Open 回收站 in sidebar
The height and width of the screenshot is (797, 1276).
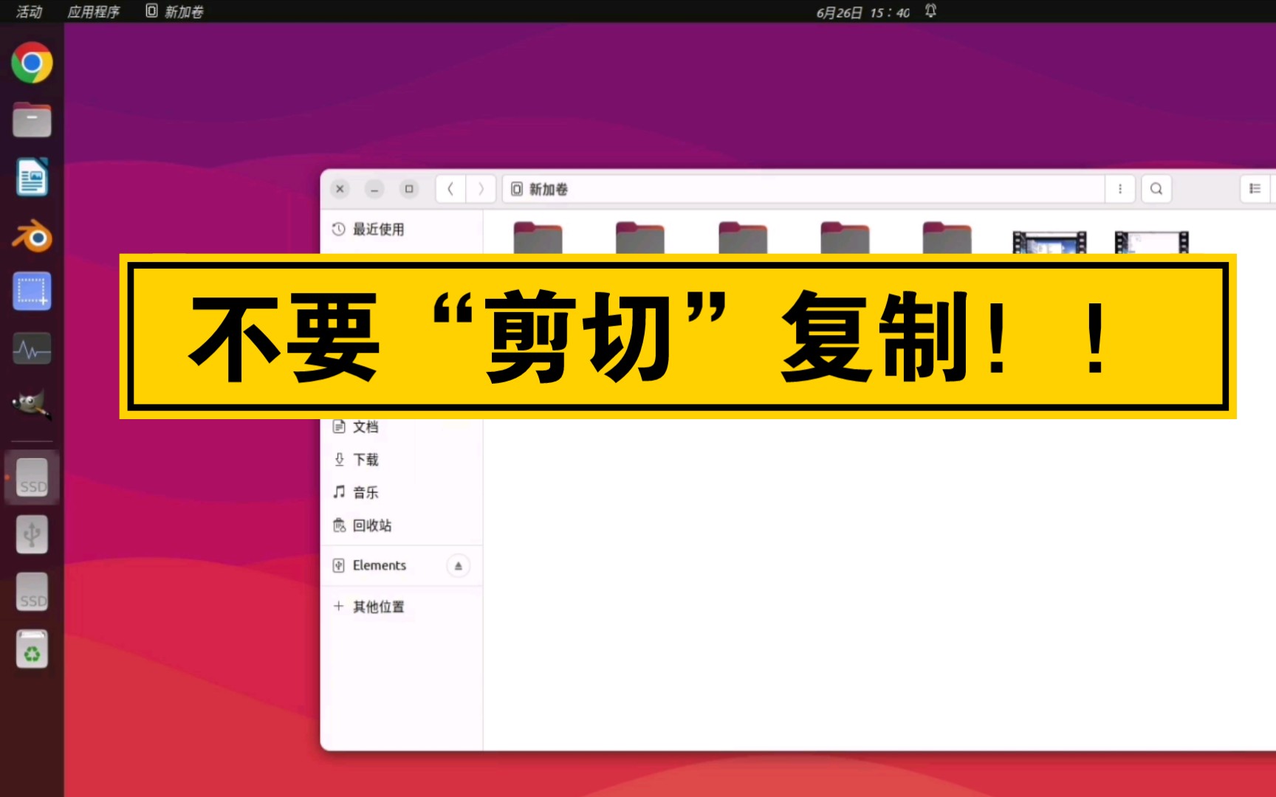point(402,525)
